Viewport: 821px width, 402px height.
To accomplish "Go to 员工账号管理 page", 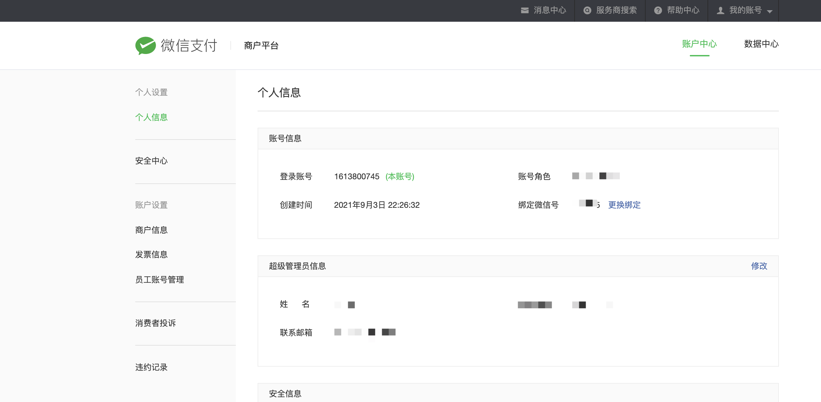I will pos(160,279).
